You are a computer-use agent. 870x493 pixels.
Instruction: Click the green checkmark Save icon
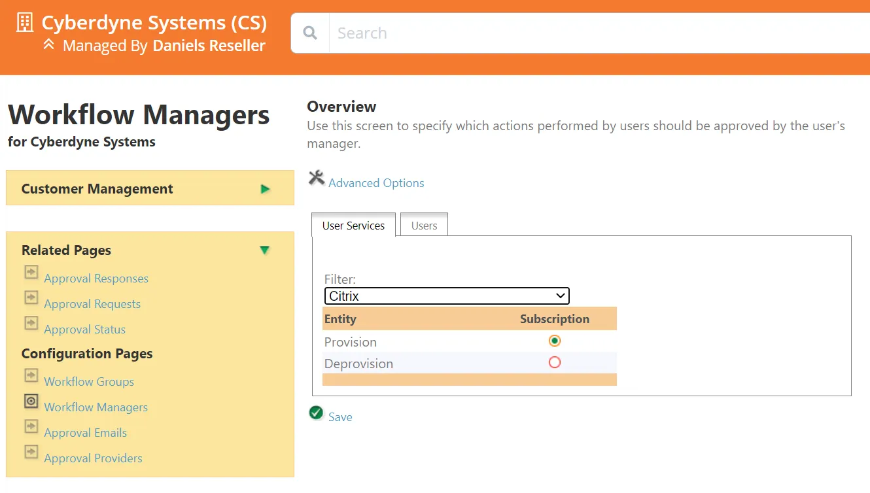(316, 413)
